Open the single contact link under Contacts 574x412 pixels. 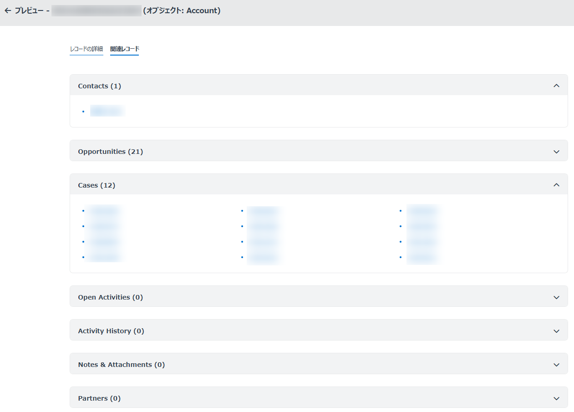point(107,111)
